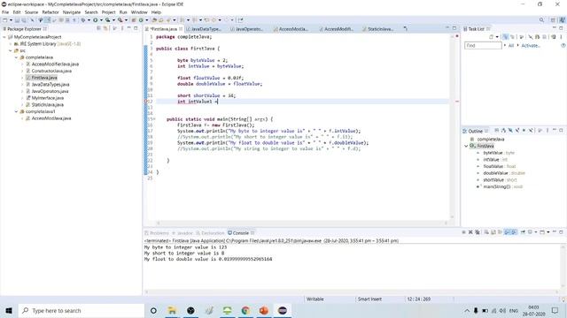The height and width of the screenshot is (318, 567).
Task: Click the Search magnifier icon at the toolbar's right end
Action: (x=541, y=20)
